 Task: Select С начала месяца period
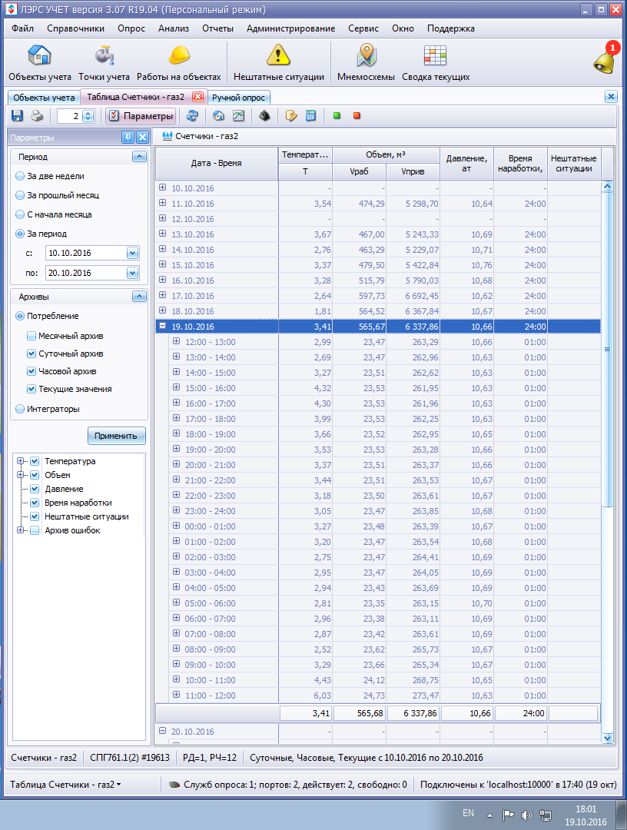click(x=54, y=214)
